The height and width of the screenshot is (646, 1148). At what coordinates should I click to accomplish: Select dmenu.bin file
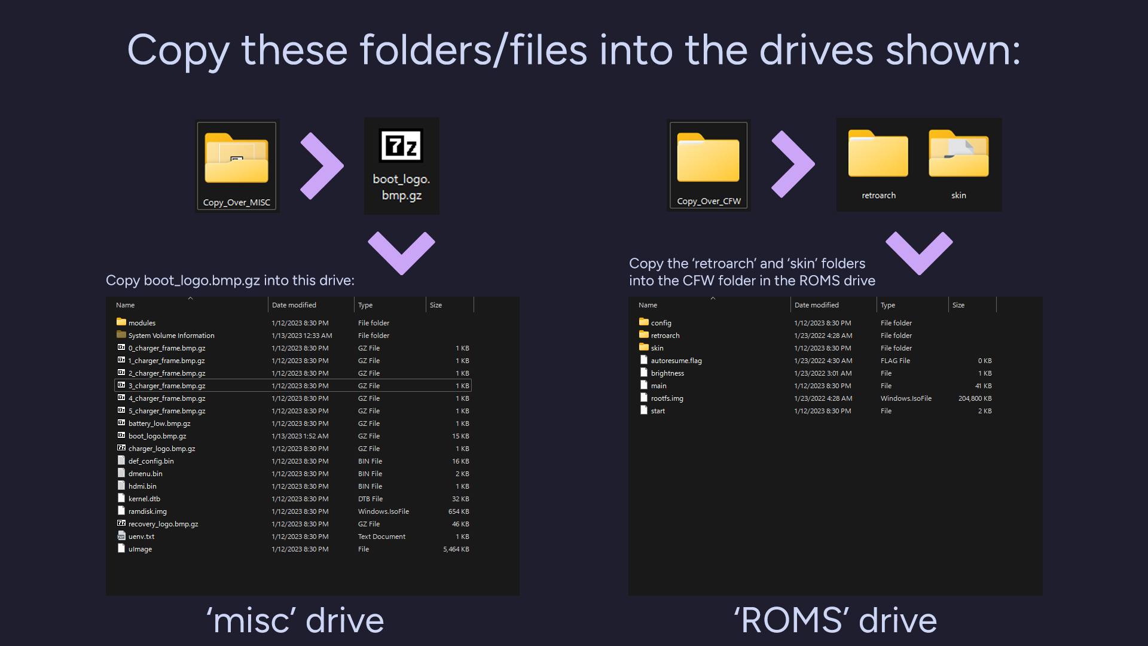pyautogui.click(x=293, y=474)
